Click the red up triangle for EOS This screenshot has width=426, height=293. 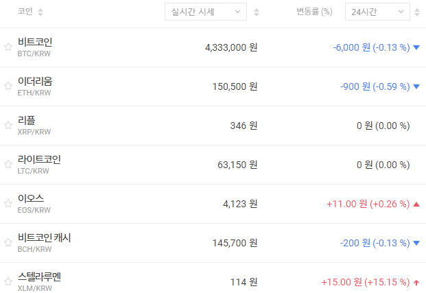416,204
